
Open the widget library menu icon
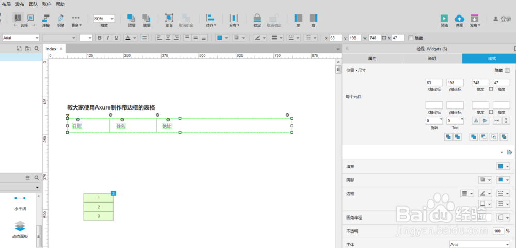tap(28, 178)
